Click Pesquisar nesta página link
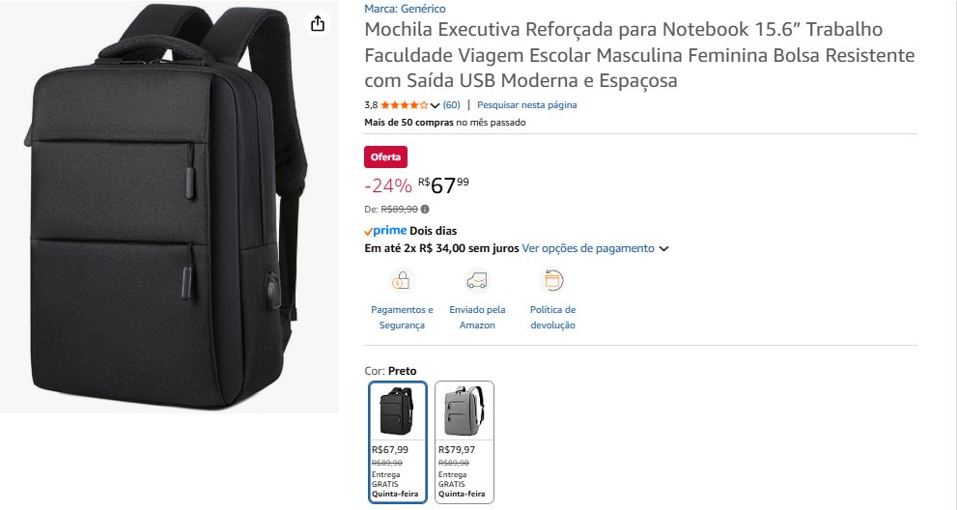The width and height of the screenshot is (957, 510). (526, 105)
